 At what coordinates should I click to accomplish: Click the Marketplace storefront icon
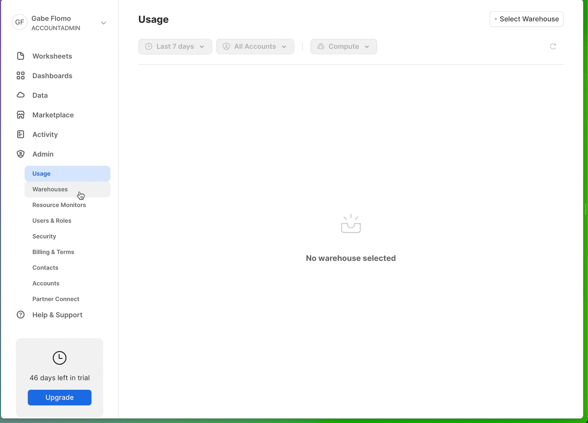[21, 115]
